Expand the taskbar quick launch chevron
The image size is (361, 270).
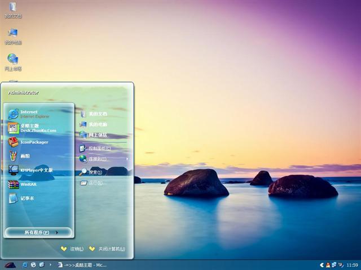tap(50, 264)
